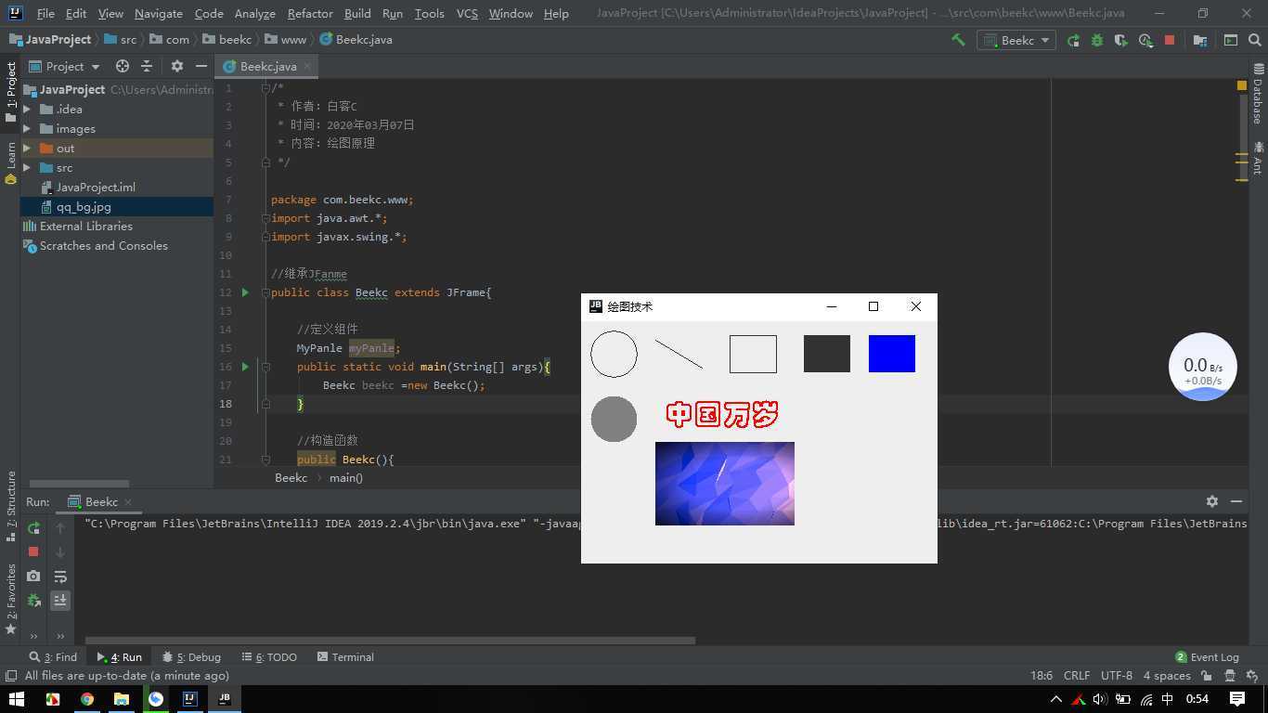Open the Beekc run configuration dropdown
Screen dimensions: 1268x713
coord(1016,40)
